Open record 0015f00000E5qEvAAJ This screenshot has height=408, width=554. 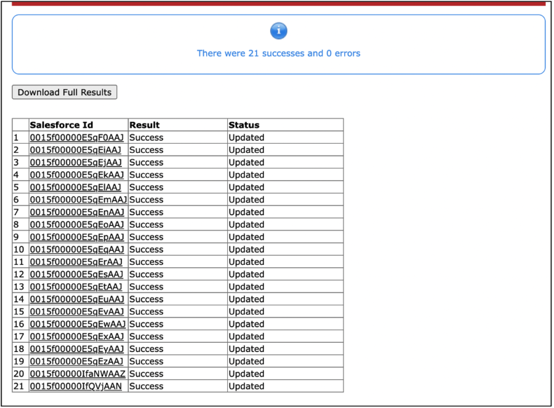[76, 312]
